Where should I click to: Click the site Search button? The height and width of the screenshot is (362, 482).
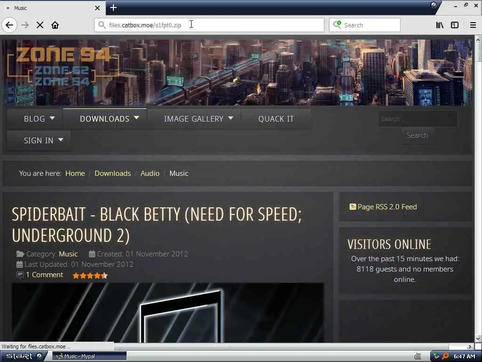pyautogui.click(x=417, y=135)
